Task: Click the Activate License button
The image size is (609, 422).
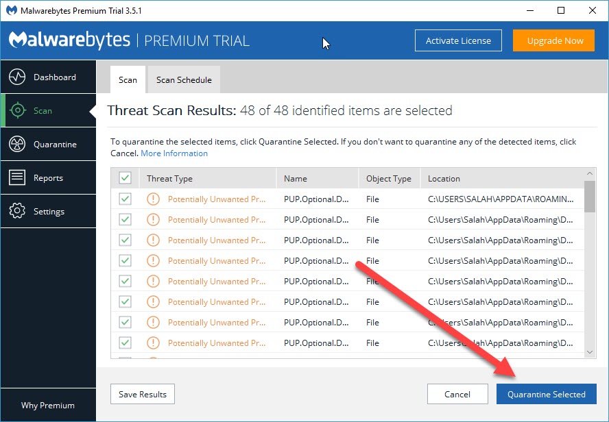Action: 458,40
